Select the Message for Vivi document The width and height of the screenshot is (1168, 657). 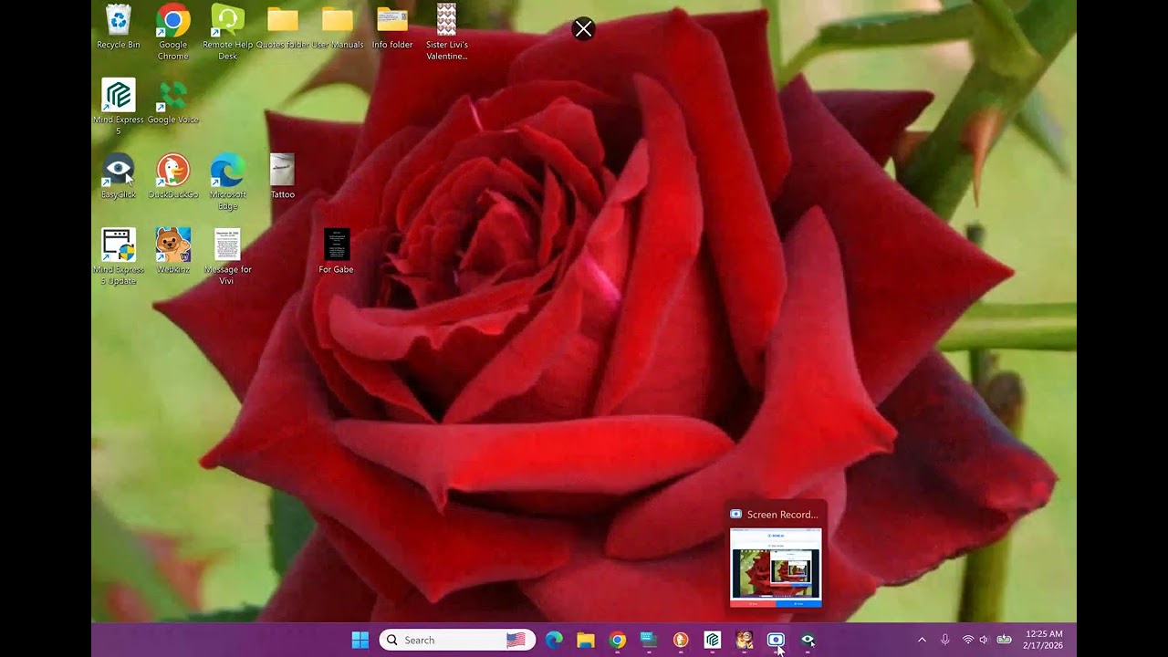[x=227, y=256]
